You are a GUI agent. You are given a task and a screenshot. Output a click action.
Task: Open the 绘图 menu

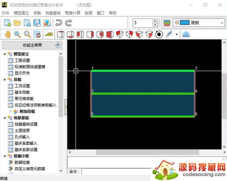pyautogui.click(x=89, y=13)
